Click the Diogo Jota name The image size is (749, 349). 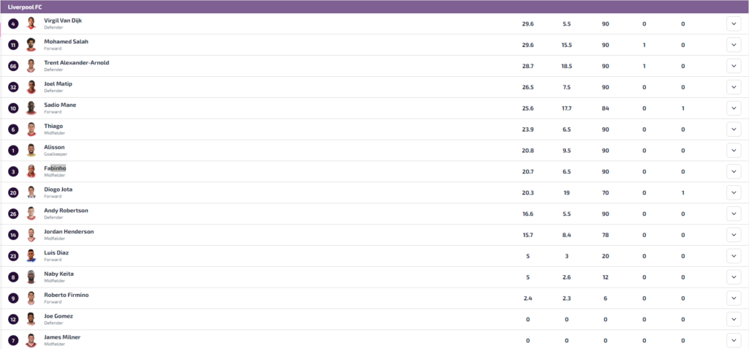[x=59, y=189]
